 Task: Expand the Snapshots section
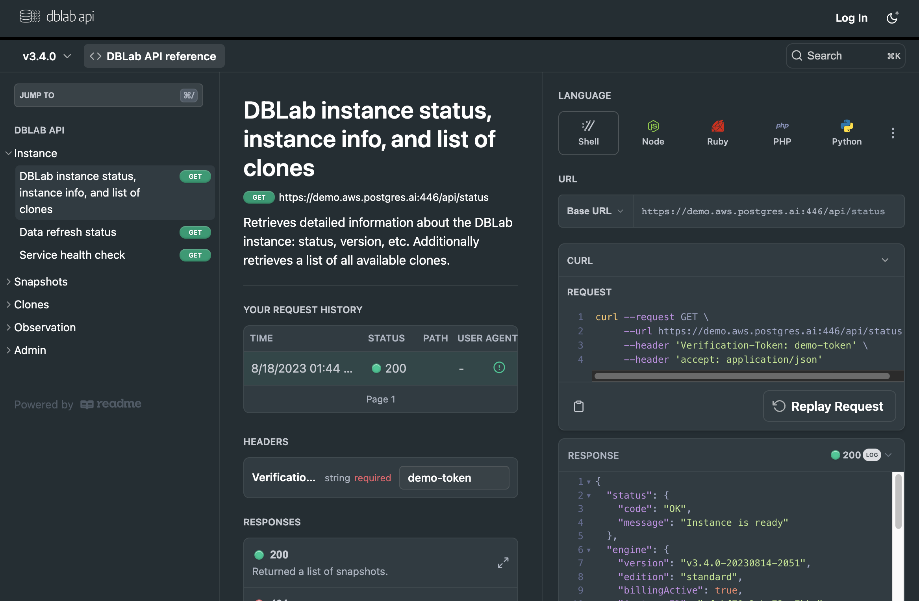pyautogui.click(x=41, y=282)
